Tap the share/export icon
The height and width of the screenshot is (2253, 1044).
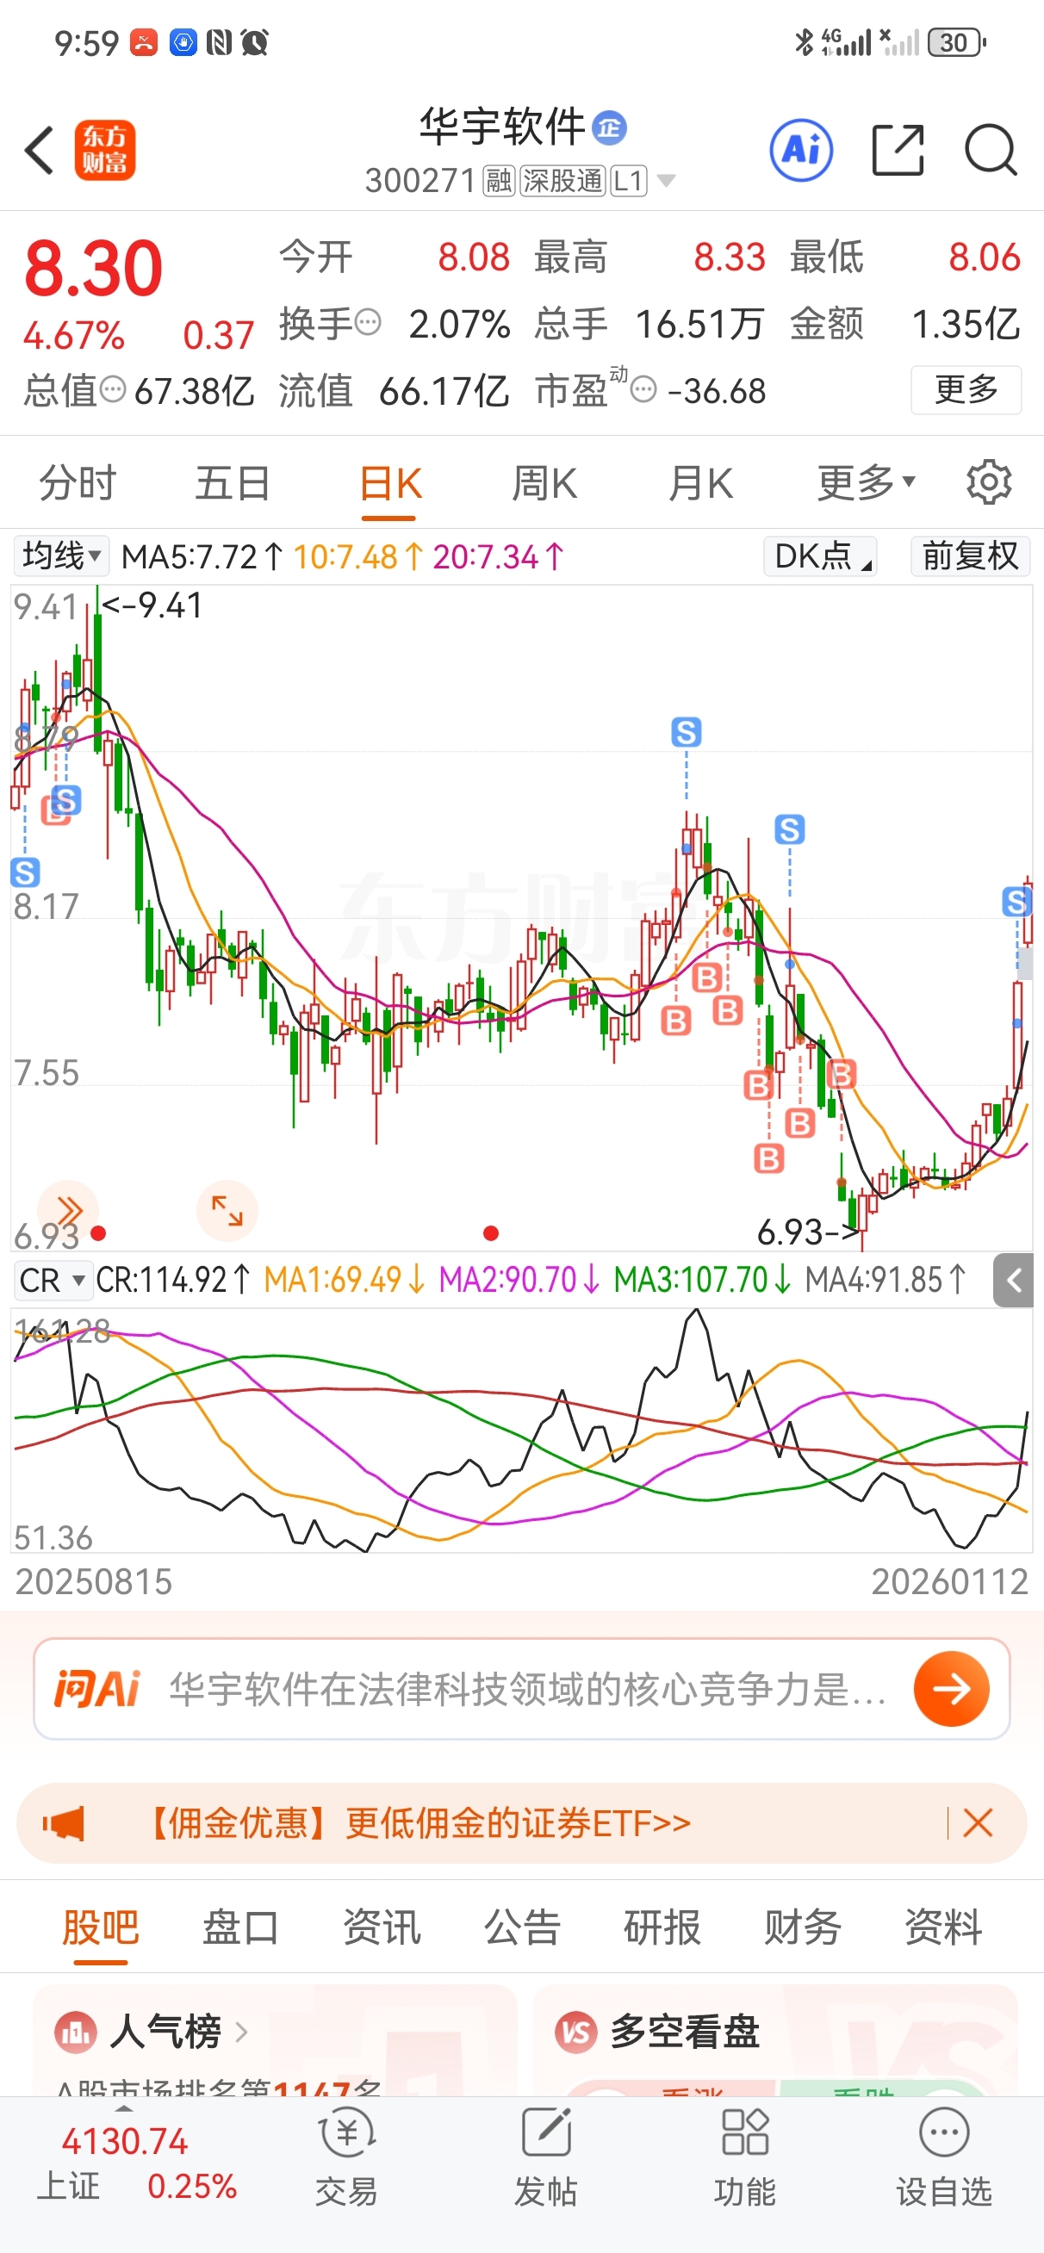(x=898, y=151)
